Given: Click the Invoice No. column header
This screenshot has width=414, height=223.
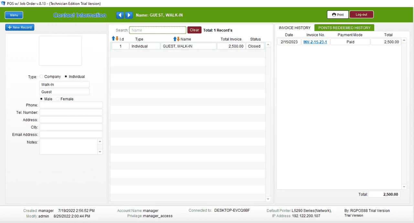Looking at the screenshot, I should click(x=316, y=35).
